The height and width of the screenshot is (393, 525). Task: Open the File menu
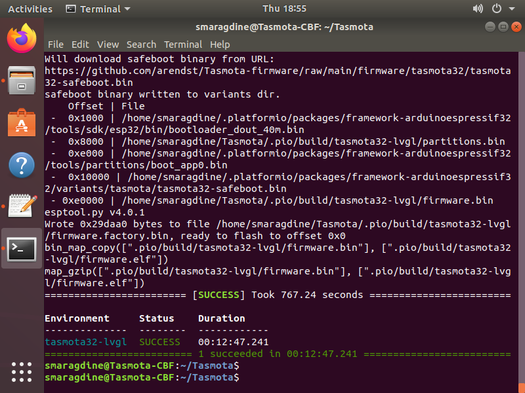pyautogui.click(x=56, y=45)
